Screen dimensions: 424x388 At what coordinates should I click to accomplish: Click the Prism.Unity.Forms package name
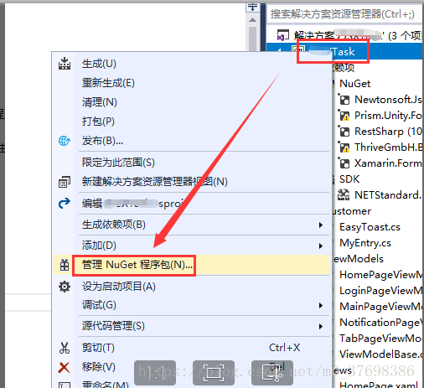click(388, 116)
